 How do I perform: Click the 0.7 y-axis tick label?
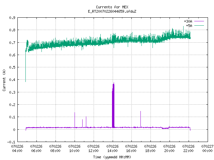click(x=12, y=43)
